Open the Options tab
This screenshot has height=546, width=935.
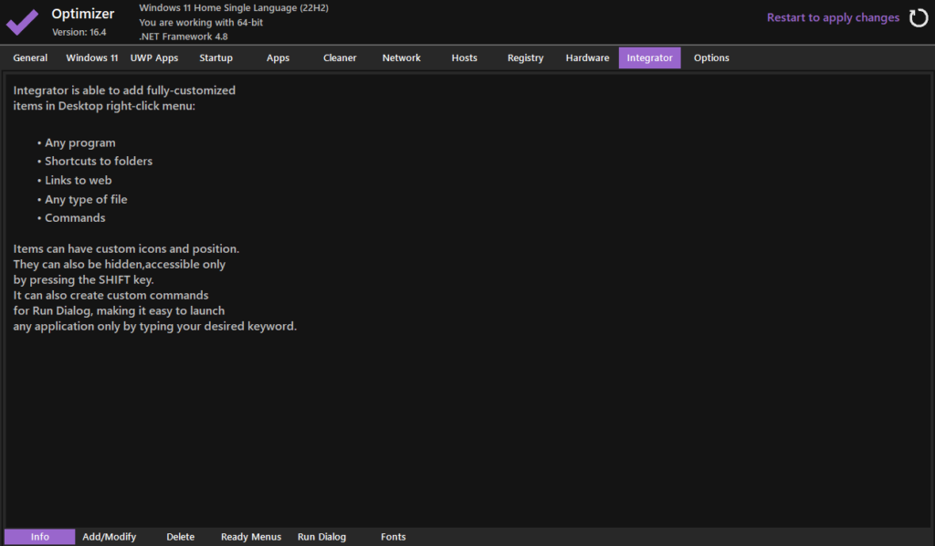711,58
